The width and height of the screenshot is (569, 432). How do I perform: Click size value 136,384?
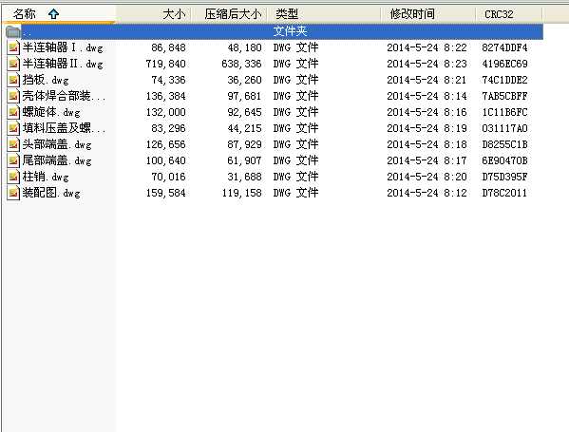pyautogui.click(x=165, y=96)
